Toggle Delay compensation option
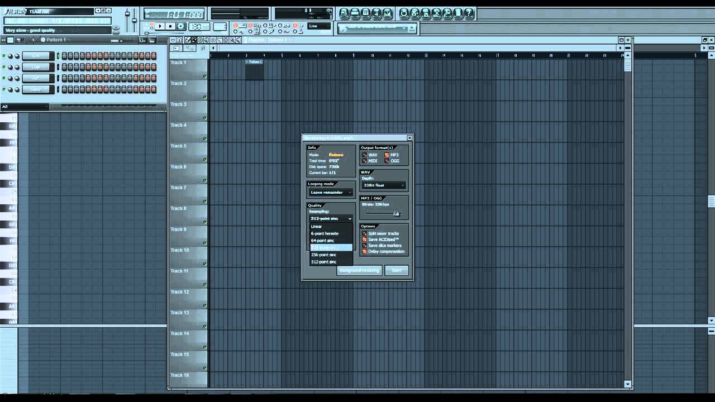This screenshot has width=715, height=402. (365, 251)
